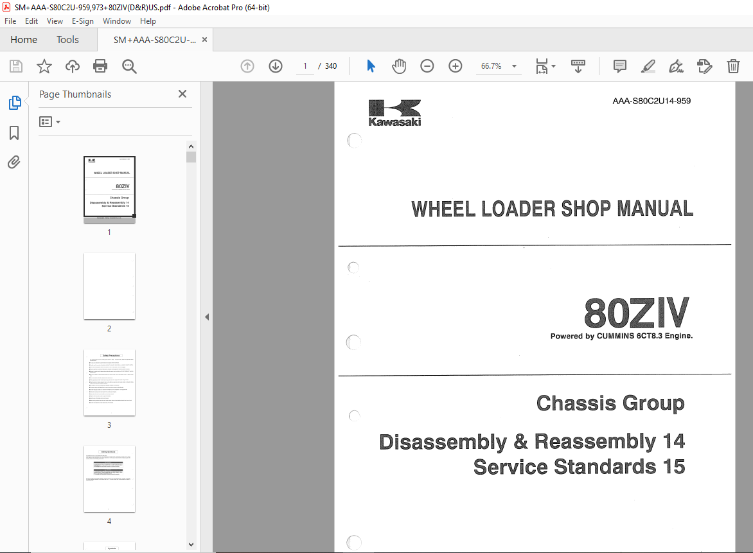Collapse the navigation pane arrow
The width and height of the screenshot is (753, 553).
[x=207, y=317]
